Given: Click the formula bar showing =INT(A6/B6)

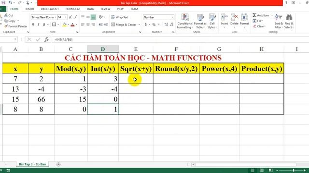Looking at the screenshot, I should point(180,39).
